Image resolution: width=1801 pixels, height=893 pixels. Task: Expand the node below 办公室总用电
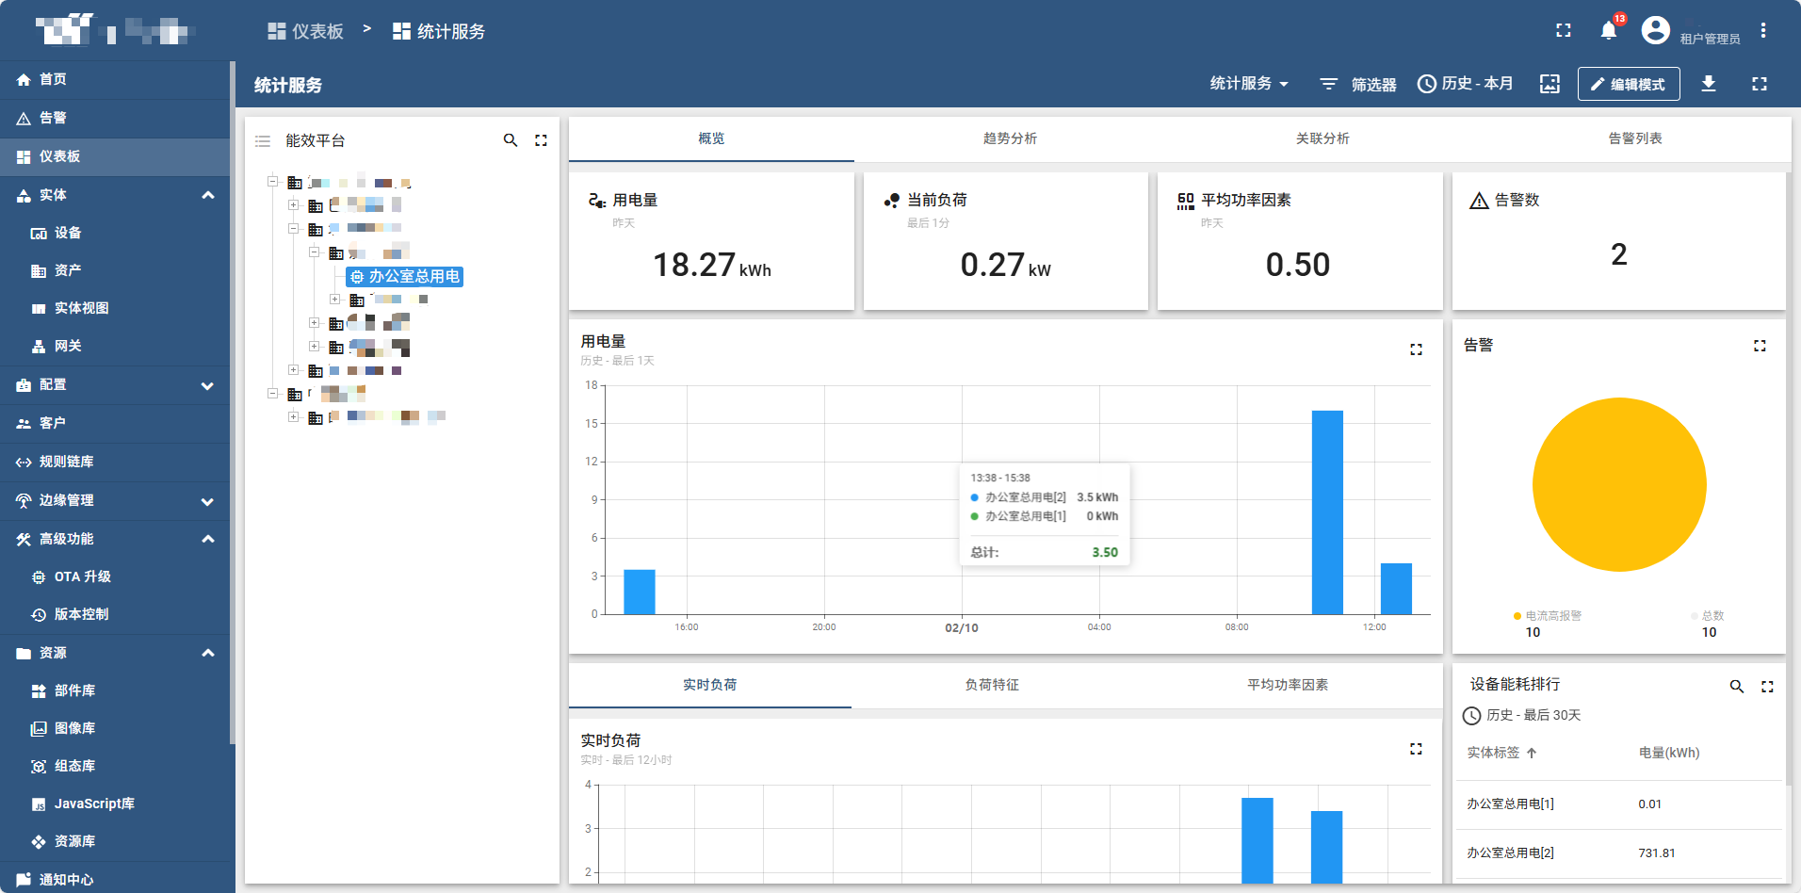(334, 300)
